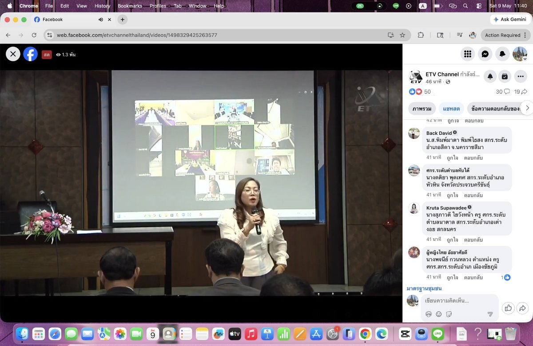The width and height of the screenshot is (533, 346).
Task: Open a new Chrome tab
Action: (x=123, y=20)
